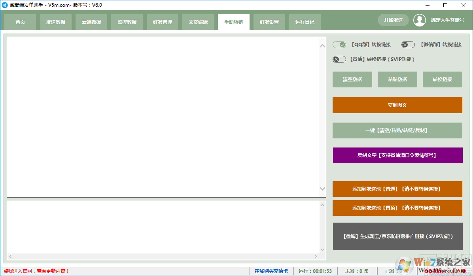Click the app logo in title bar
Viewport: 473px width, 276px height.
[5, 5]
